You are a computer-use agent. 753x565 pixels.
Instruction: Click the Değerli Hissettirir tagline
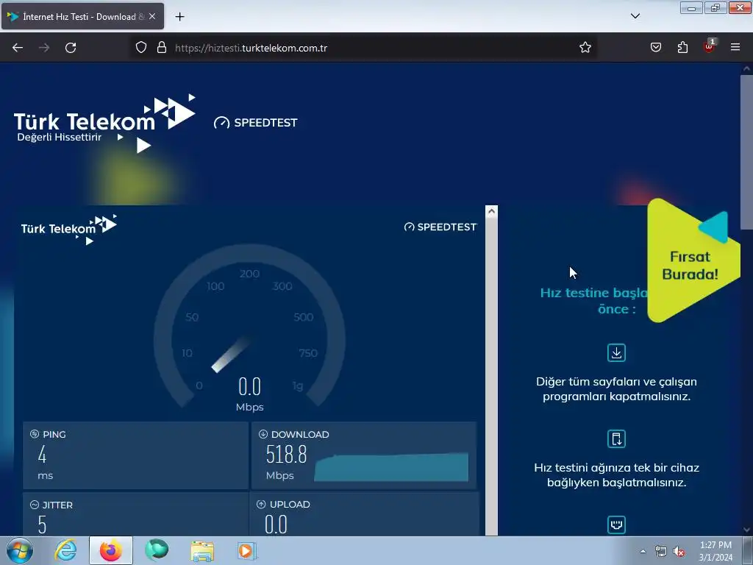point(59,138)
